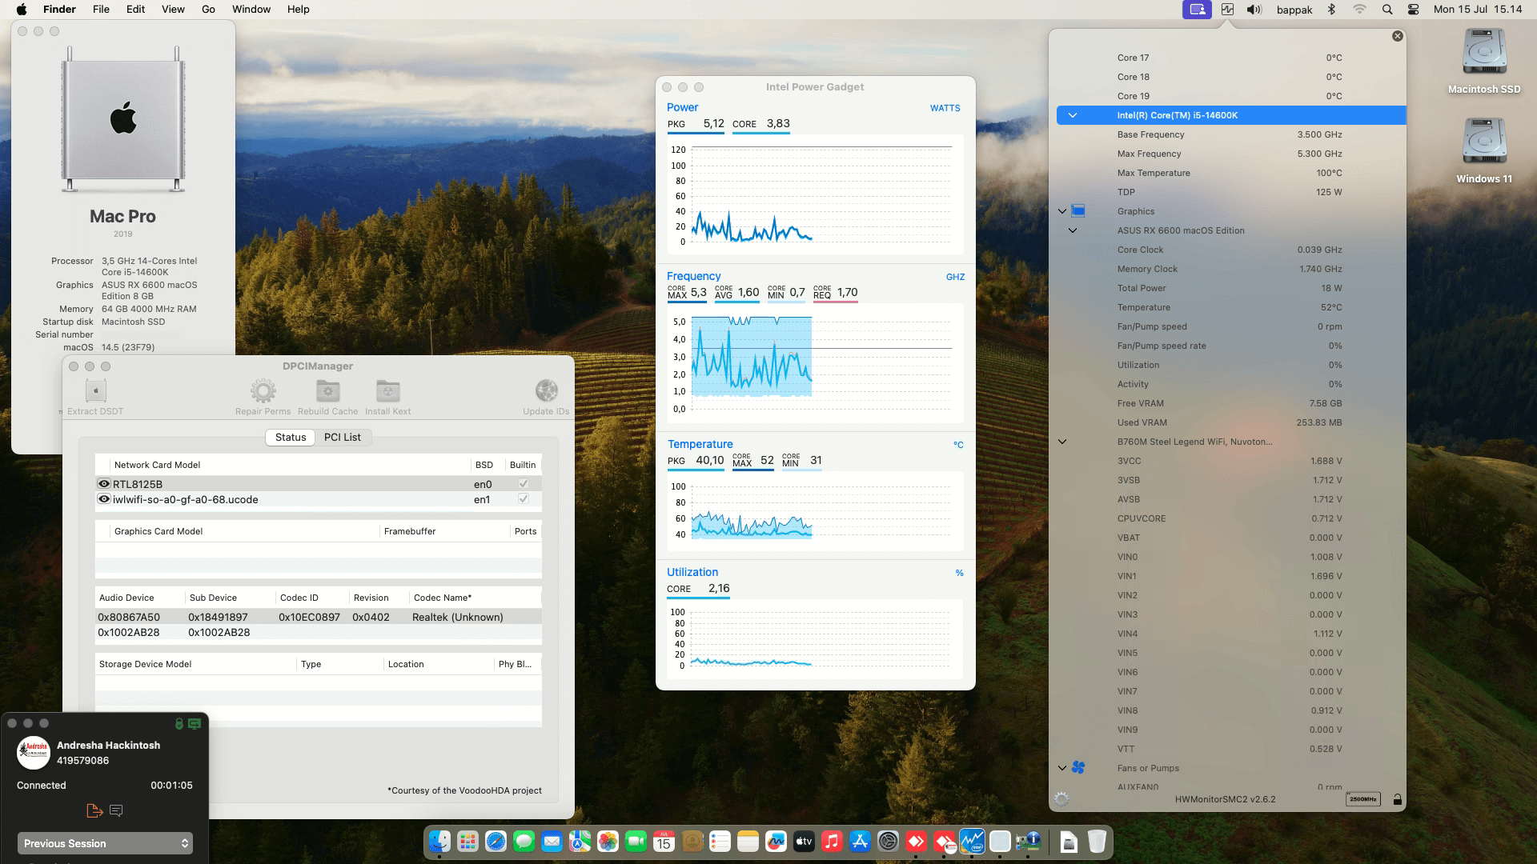Click the graphics card icon beside Graphics

coord(1078,211)
